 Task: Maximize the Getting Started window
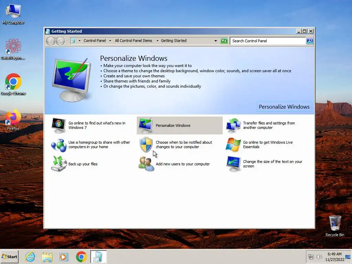coord(305,31)
